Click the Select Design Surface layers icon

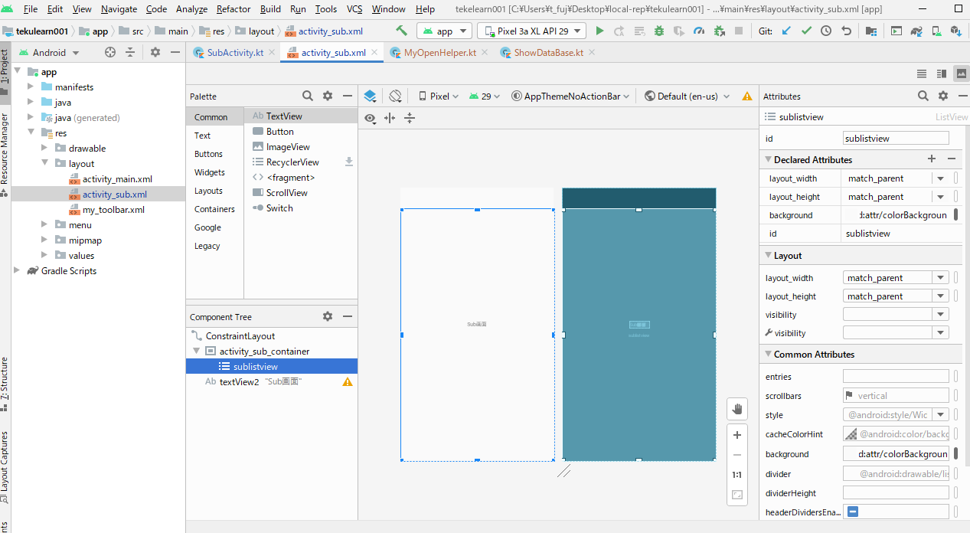[370, 96]
